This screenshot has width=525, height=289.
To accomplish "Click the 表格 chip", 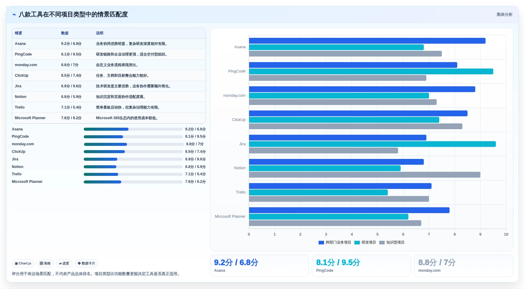I will (x=45, y=264).
